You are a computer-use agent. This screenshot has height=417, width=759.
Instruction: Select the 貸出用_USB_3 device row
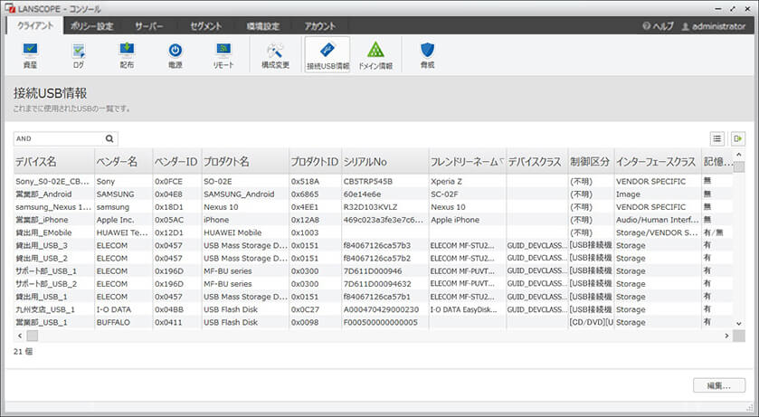[373, 245]
